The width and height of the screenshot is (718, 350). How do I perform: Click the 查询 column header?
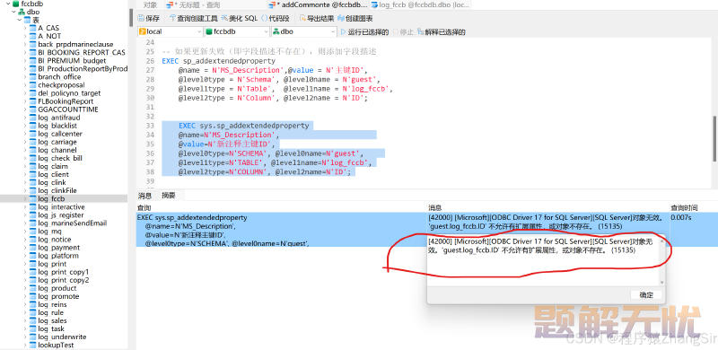(144, 208)
